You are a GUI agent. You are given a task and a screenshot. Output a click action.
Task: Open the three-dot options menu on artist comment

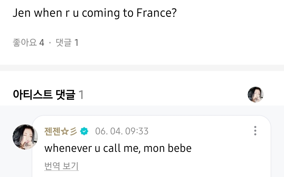tap(255, 131)
